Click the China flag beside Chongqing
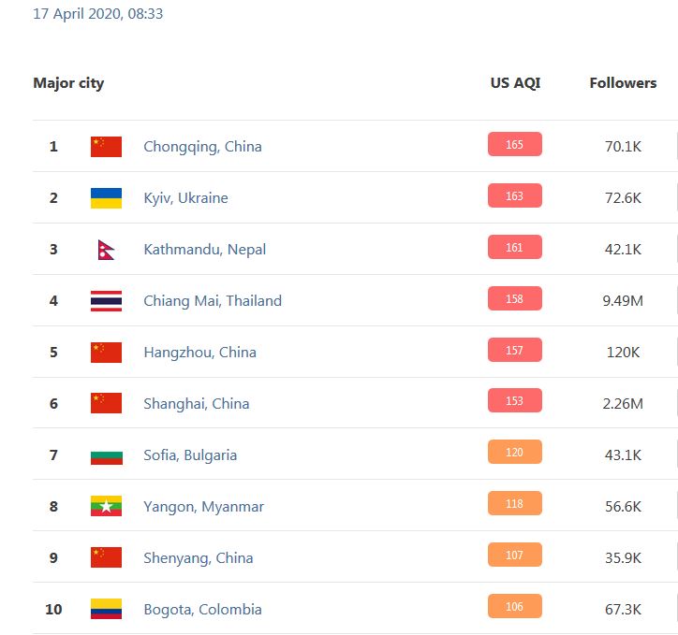The height and width of the screenshot is (635, 678). pyautogui.click(x=106, y=147)
